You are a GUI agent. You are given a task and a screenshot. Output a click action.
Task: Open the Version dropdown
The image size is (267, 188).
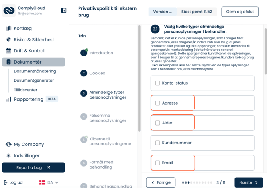coord(162,12)
